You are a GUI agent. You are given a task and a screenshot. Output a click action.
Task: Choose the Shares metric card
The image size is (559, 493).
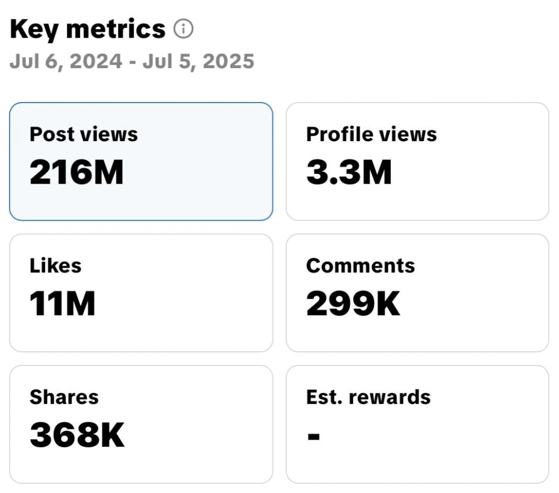(x=141, y=424)
